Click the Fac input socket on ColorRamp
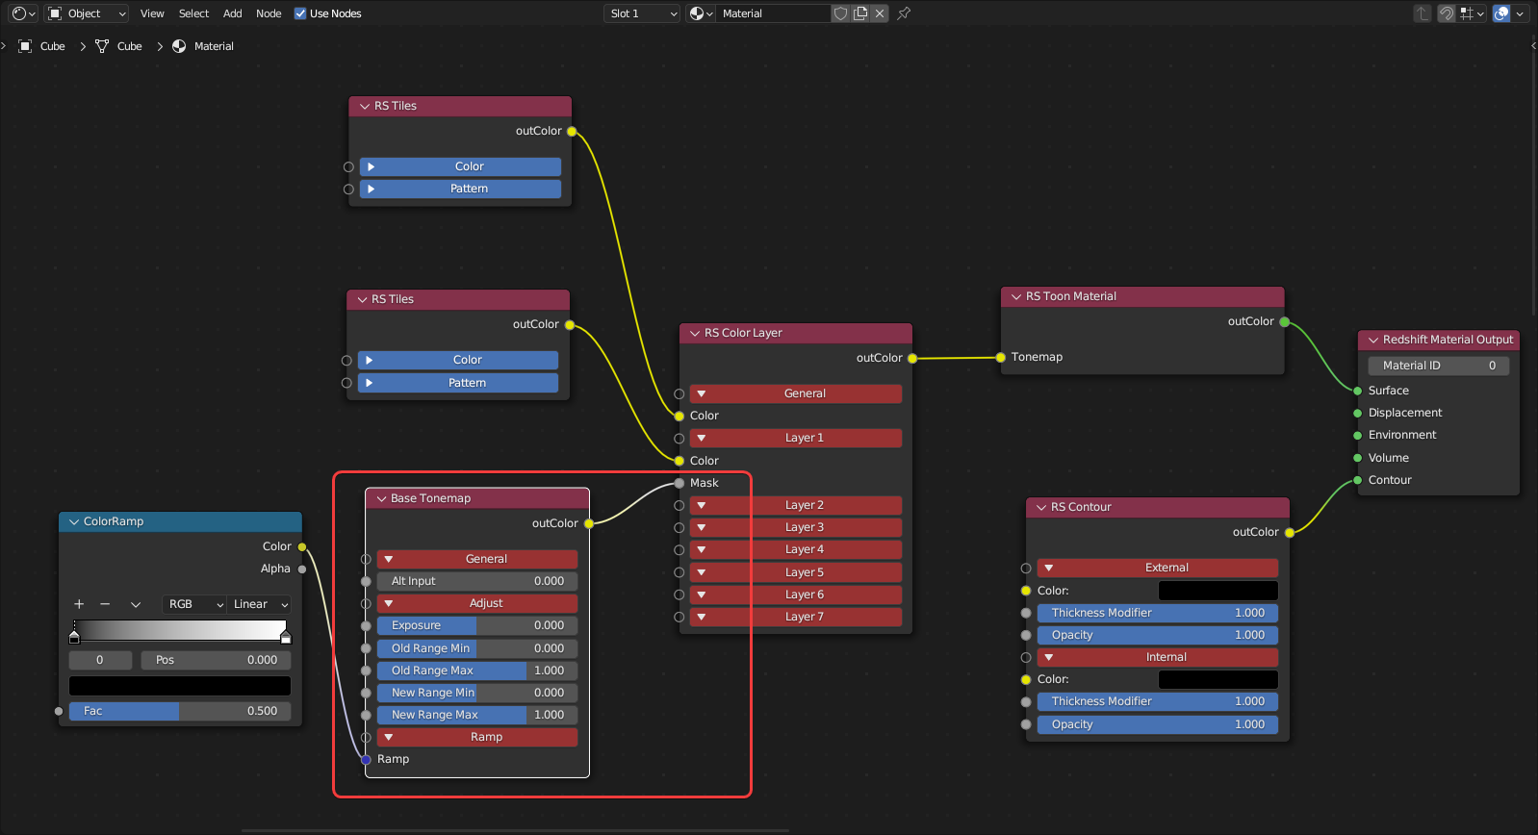 tap(59, 711)
